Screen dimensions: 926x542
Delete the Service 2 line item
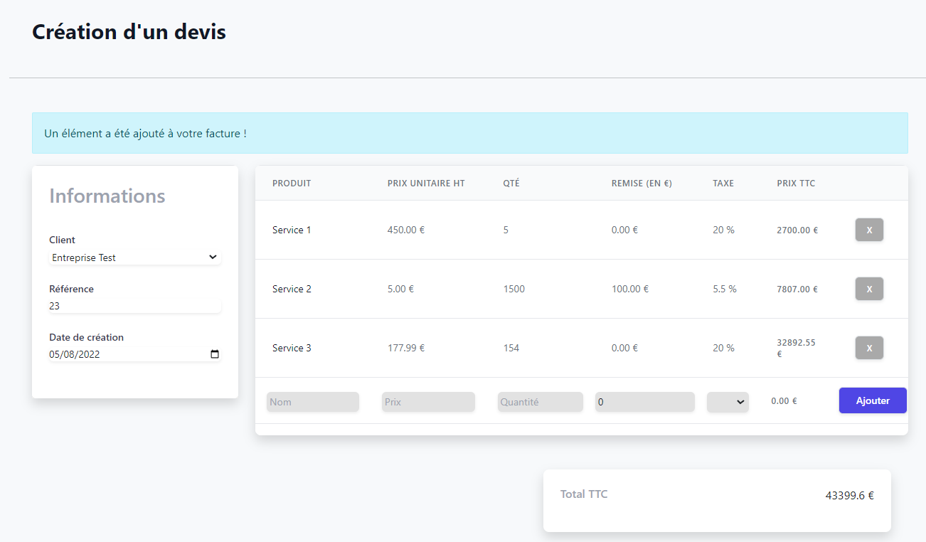[x=868, y=289]
